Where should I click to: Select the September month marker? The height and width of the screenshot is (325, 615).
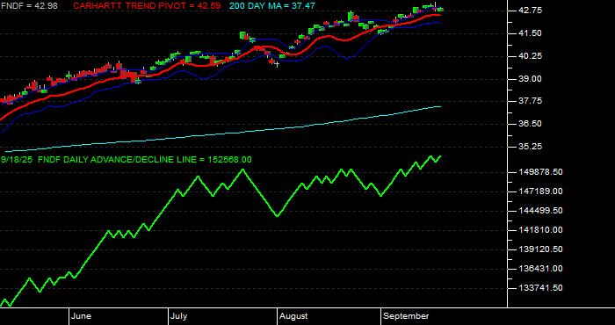pyautogui.click(x=406, y=316)
